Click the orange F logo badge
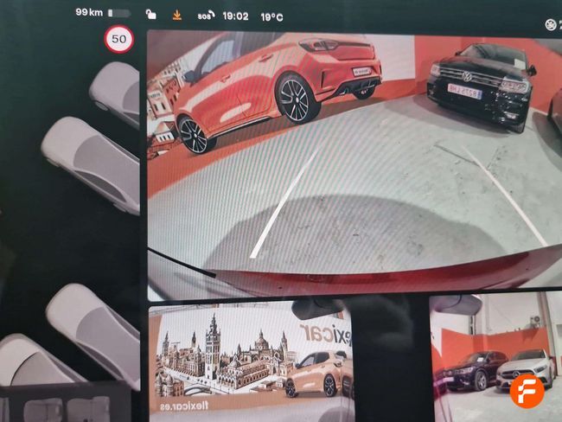562x422 pixels. 527,391
